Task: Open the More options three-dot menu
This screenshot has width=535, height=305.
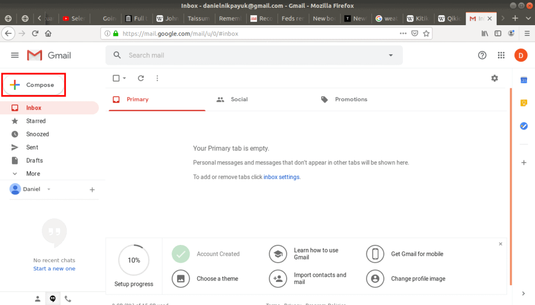Action: [157, 78]
